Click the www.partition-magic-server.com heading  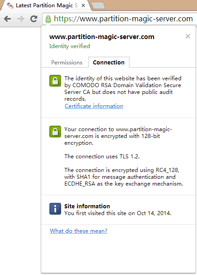tap(102, 37)
